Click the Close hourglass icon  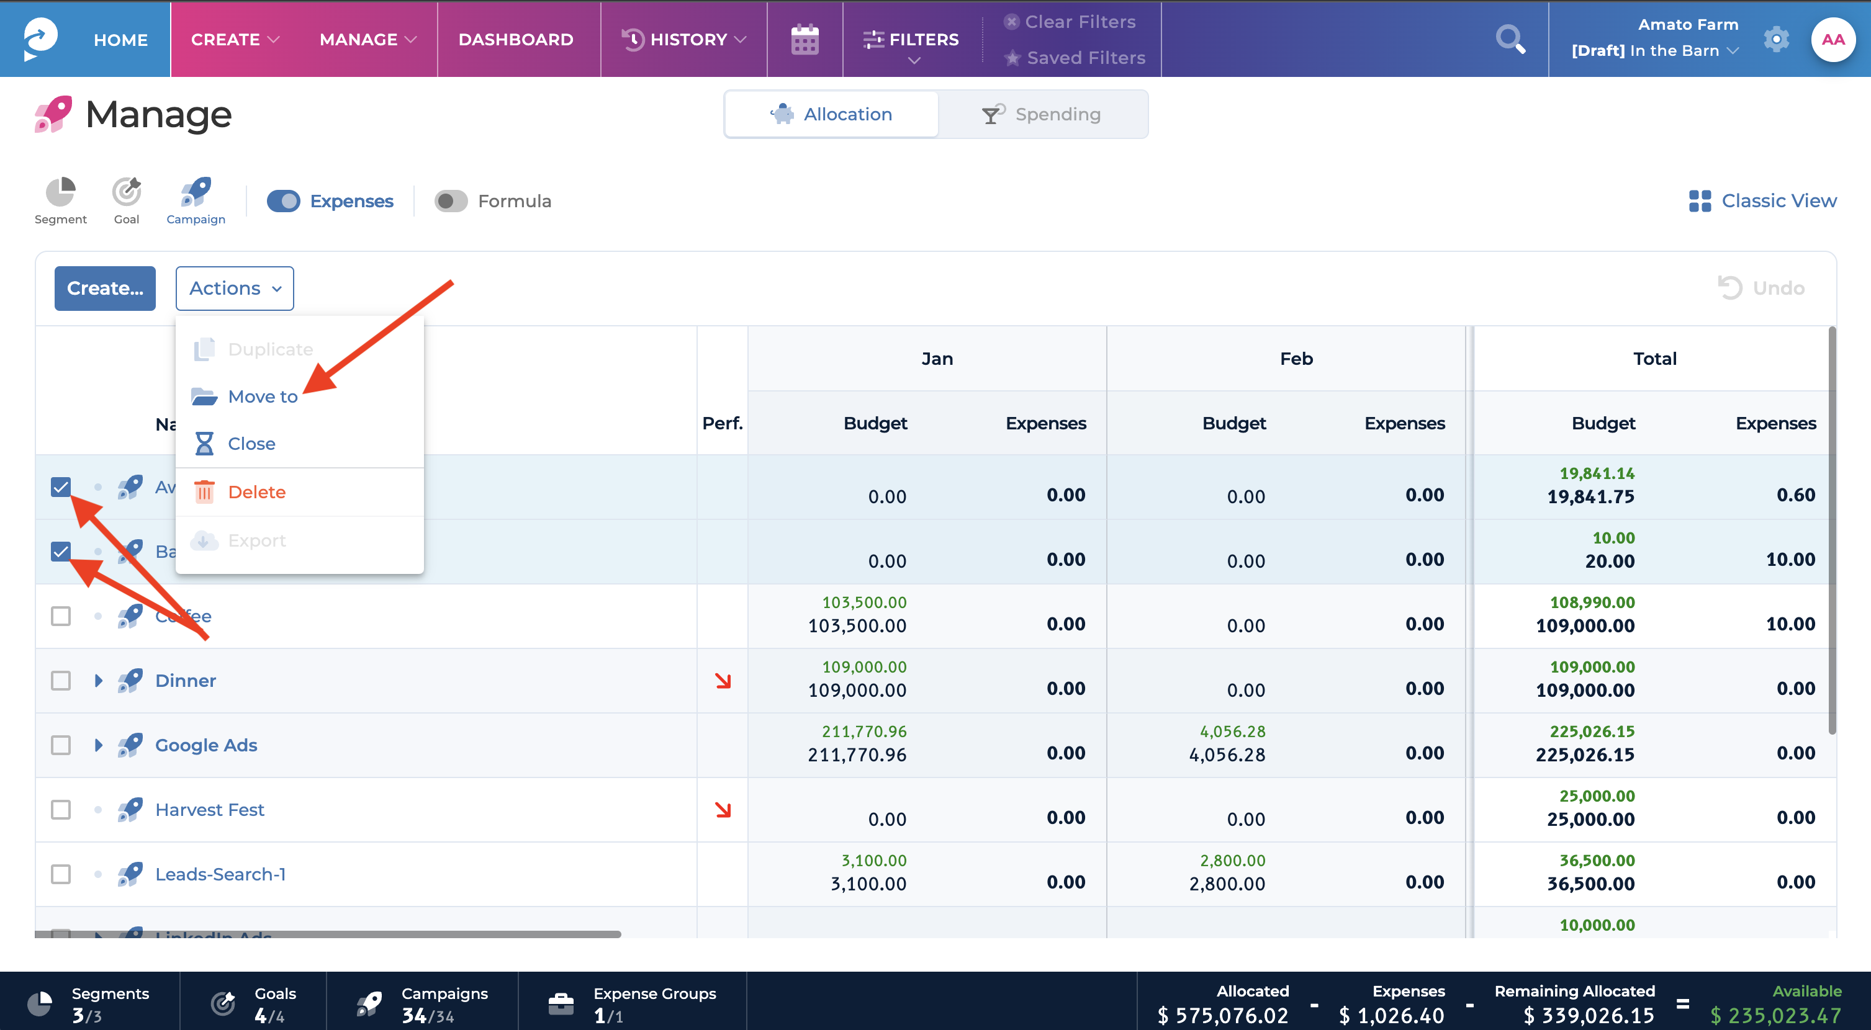tap(204, 444)
